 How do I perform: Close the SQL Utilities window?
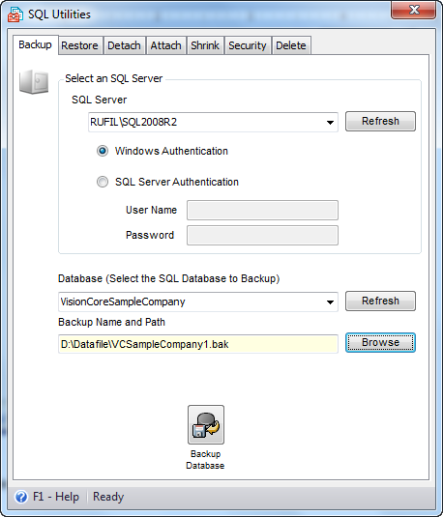pyautogui.click(x=414, y=10)
